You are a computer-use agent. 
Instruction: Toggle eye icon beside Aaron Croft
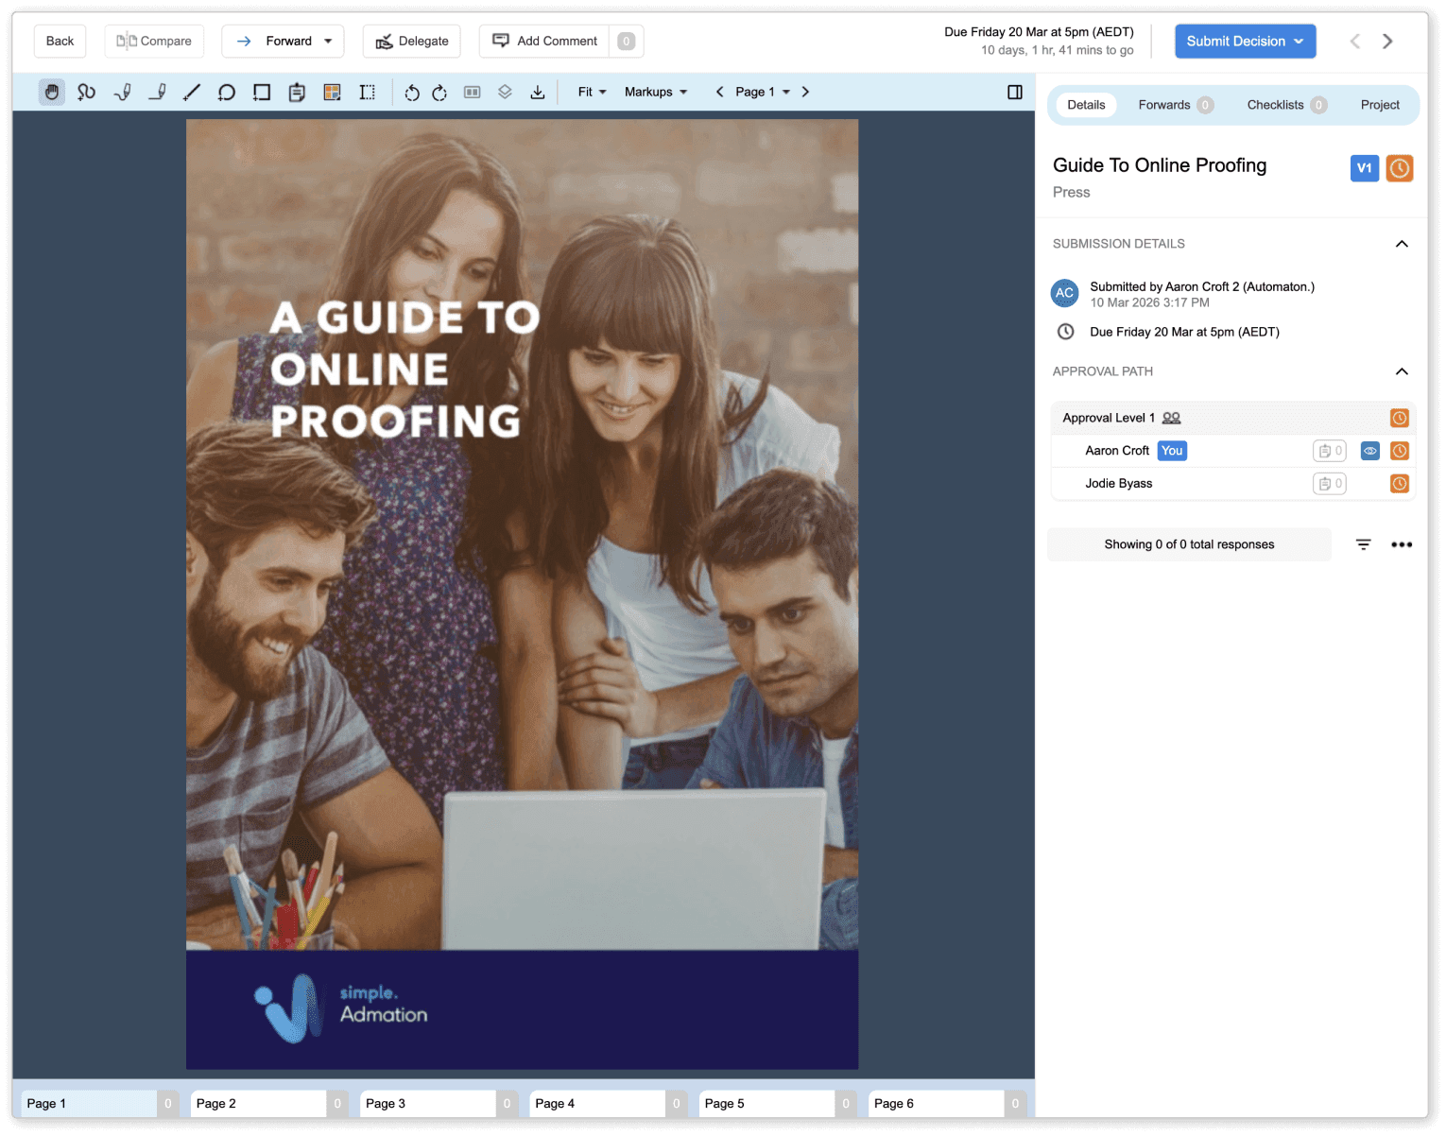pyautogui.click(x=1369, y=451)
